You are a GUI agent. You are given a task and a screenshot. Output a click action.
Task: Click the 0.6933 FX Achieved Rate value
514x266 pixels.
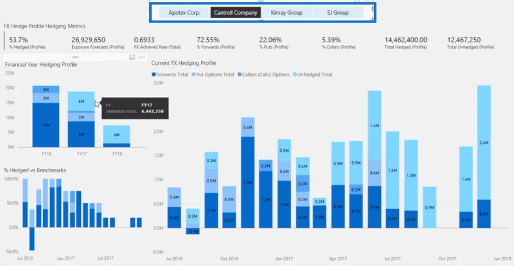click(x=144, y=40)
